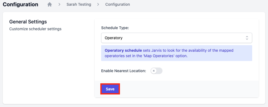Select the 'Operatory' value in combo box
The image size is (268, 107).
[113, 38]
